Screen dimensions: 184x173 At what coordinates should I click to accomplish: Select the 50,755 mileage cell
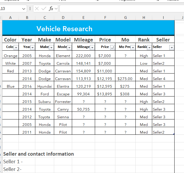[83, 108]
